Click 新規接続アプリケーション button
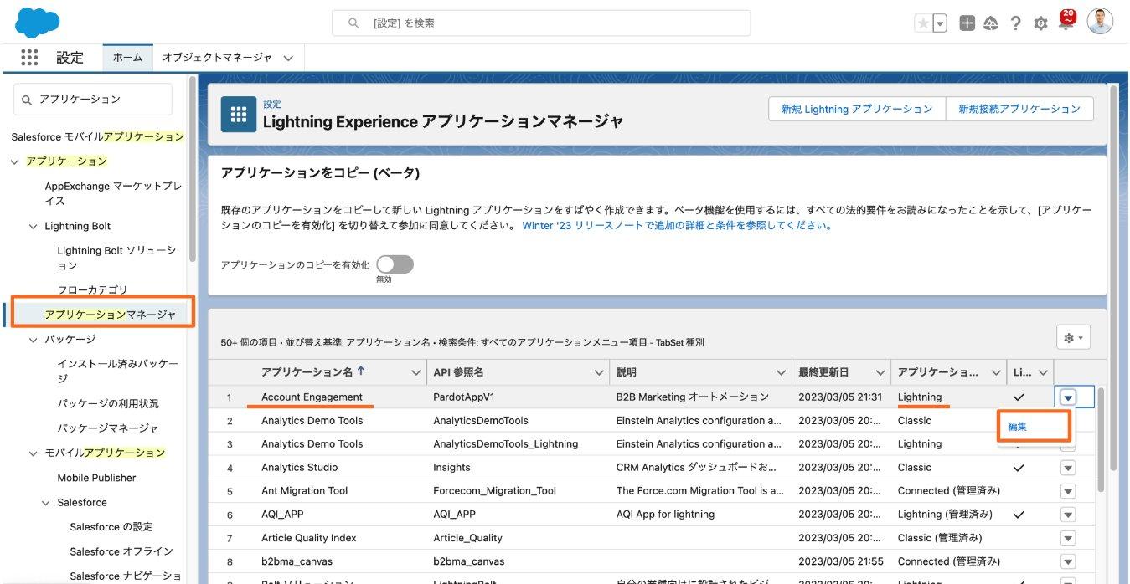The width and height of the screenshot is (1130, 584). click(1019, 109)
